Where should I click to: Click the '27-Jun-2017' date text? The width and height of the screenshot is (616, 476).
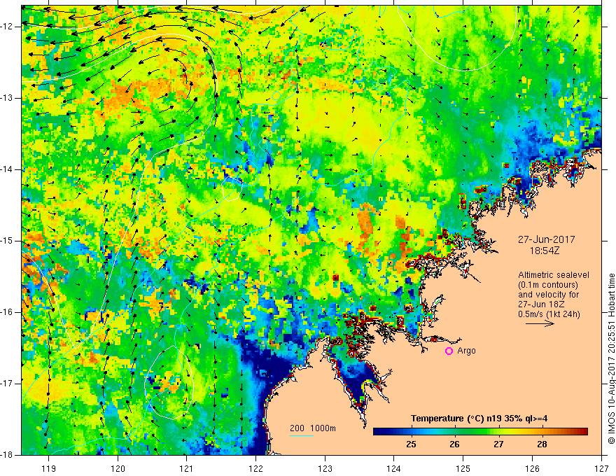546,239
